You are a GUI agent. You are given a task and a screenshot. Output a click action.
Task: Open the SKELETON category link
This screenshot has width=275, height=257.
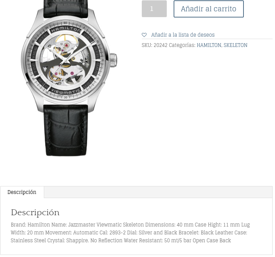pyautogui.click(x=235, y=45)
